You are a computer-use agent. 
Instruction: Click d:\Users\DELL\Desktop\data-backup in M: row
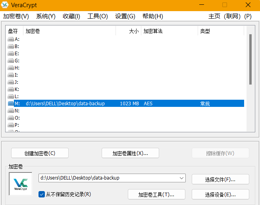65,104
